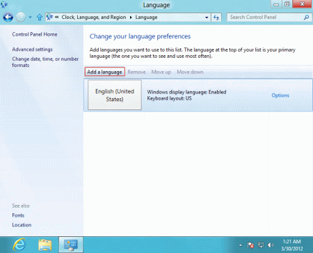
Task: Open the Fonts link under See also
Action: coord(18,215)
